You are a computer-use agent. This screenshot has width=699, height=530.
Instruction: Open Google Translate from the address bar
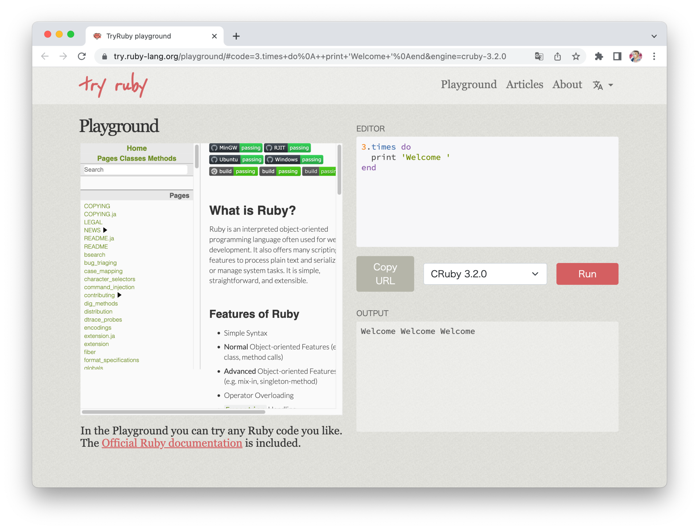(x=539, y=56)
